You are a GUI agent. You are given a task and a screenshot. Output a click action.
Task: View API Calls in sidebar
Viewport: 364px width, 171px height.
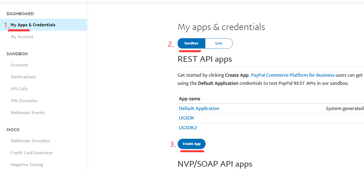click(19, 89)
